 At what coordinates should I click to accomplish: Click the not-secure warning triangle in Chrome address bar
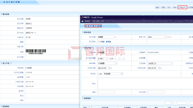82,21
